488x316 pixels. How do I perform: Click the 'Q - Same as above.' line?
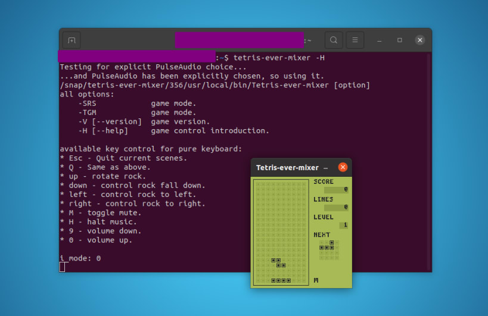pyautogui.click(x=105, y=167)
